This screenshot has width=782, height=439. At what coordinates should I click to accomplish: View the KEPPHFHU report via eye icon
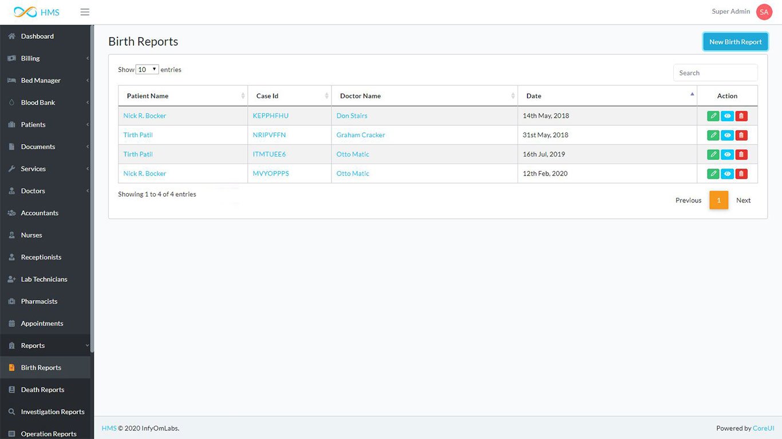point(727,116)
